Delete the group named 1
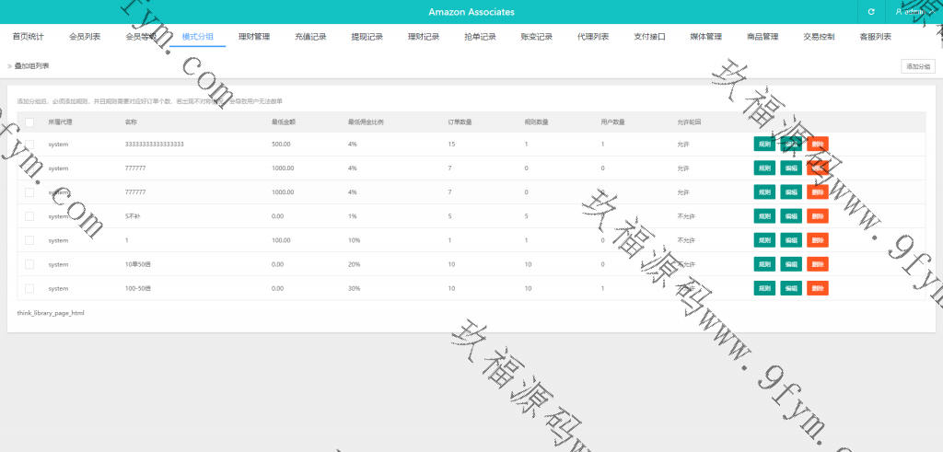The width and height of the screenshot is (943, 452). point(818,240)
